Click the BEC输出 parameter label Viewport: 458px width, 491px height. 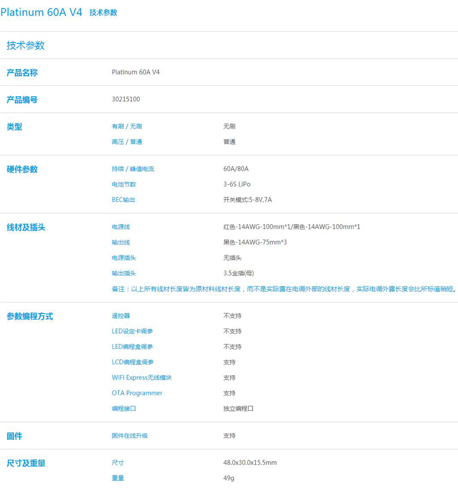[123, 200]
